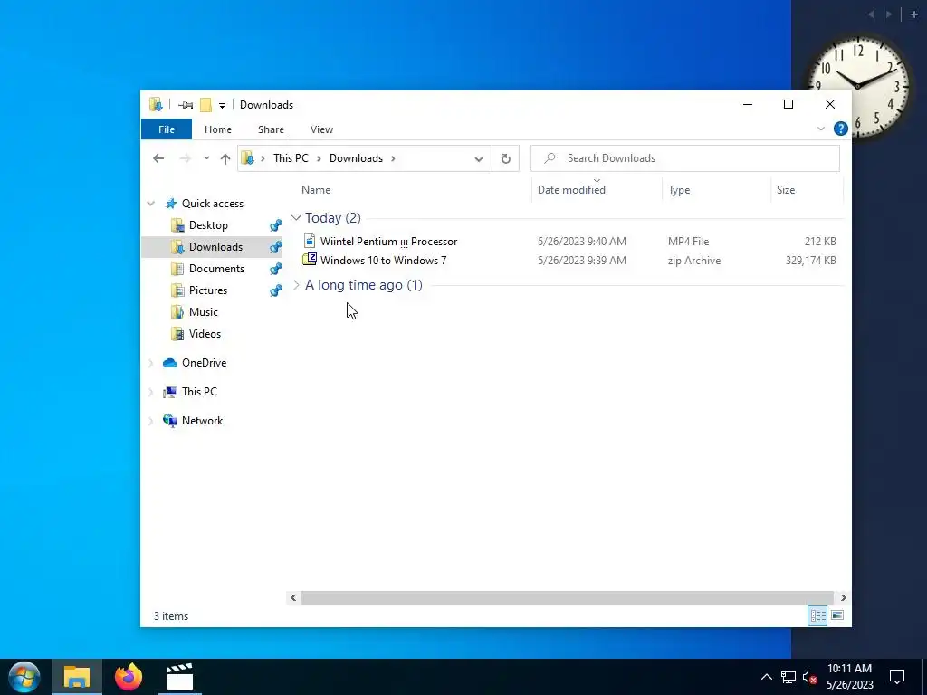Image resolution: width=927 pixels, height=695 pixels.
Task: Open Music in the navigation pane
Action: (204, 312)
